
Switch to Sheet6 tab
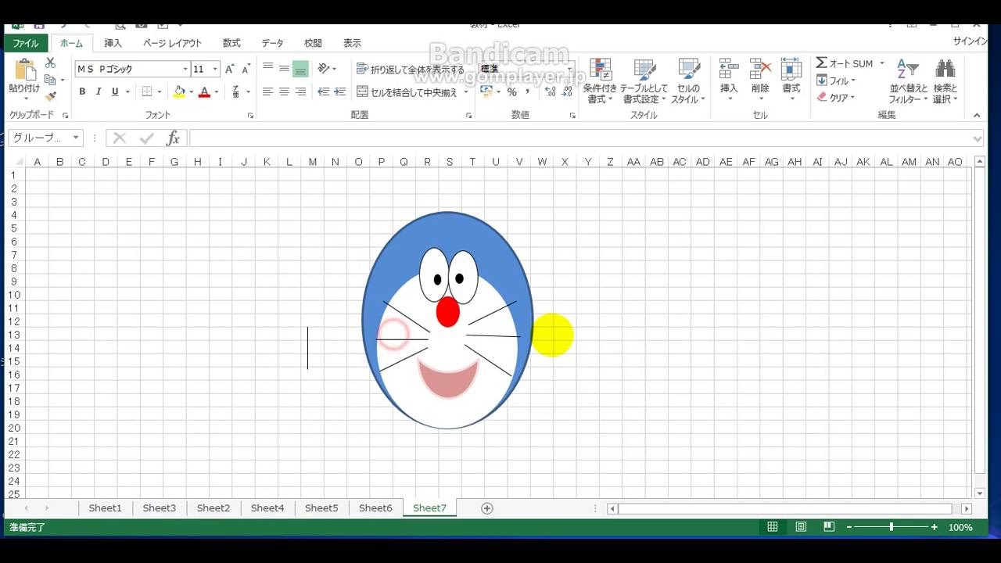point(375,508)
